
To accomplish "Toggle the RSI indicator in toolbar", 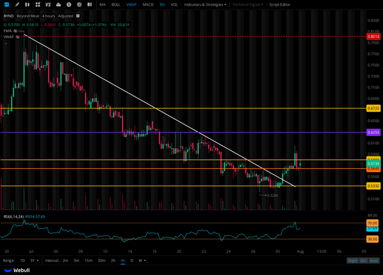I will (162, 4).
